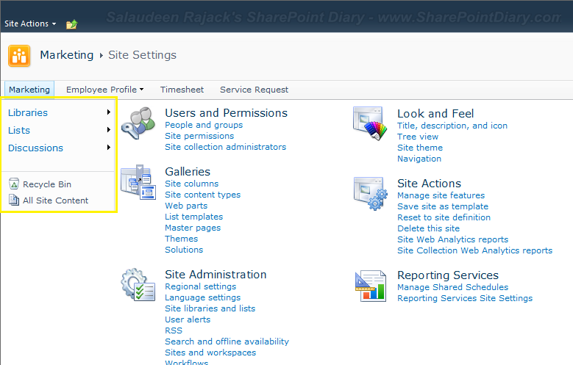Image resolution: width=573 pixels, height=365 pixels.
Task: Click the Site Administration gear icon
Action: click(138, 285)
